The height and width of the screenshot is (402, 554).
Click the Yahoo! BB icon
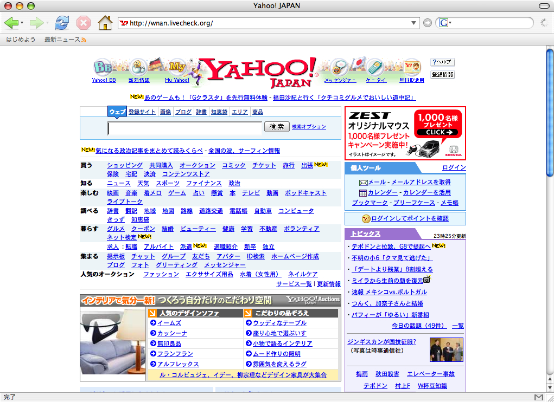[103, 67]
